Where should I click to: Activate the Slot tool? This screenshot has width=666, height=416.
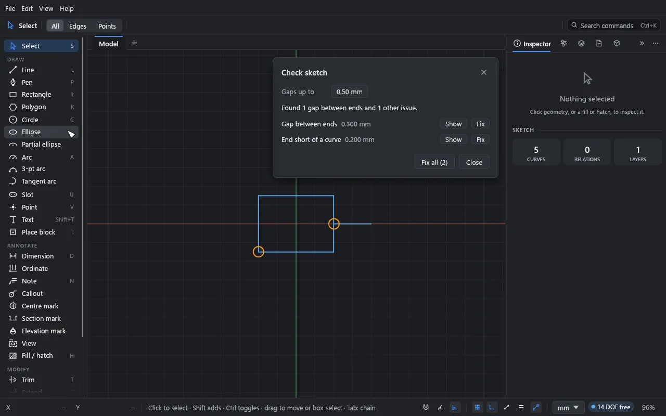[x=42, y=194]
